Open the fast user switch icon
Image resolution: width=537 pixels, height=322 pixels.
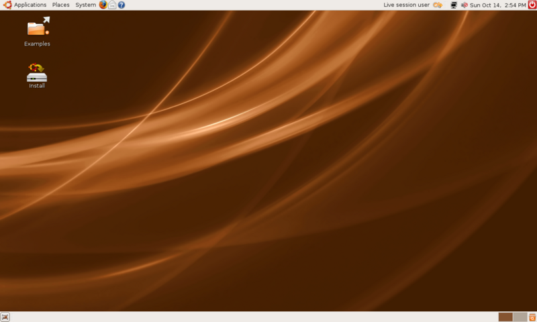(438, 5)
